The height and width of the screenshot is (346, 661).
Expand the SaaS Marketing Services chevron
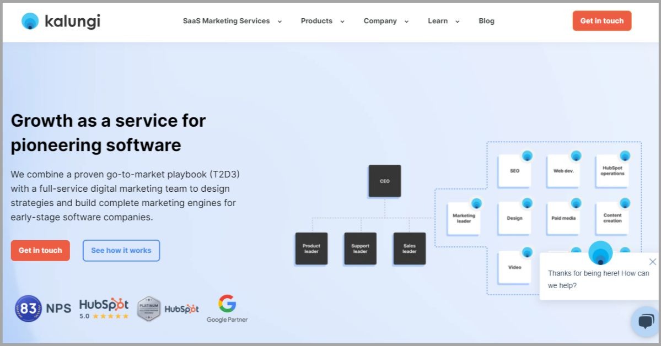click(280, 21)
